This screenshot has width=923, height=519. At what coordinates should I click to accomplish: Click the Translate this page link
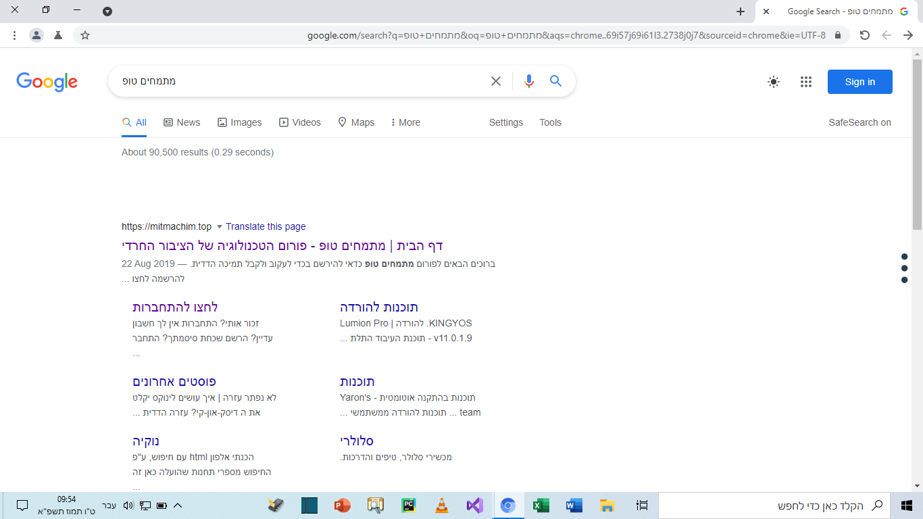[x=266, y=226]
